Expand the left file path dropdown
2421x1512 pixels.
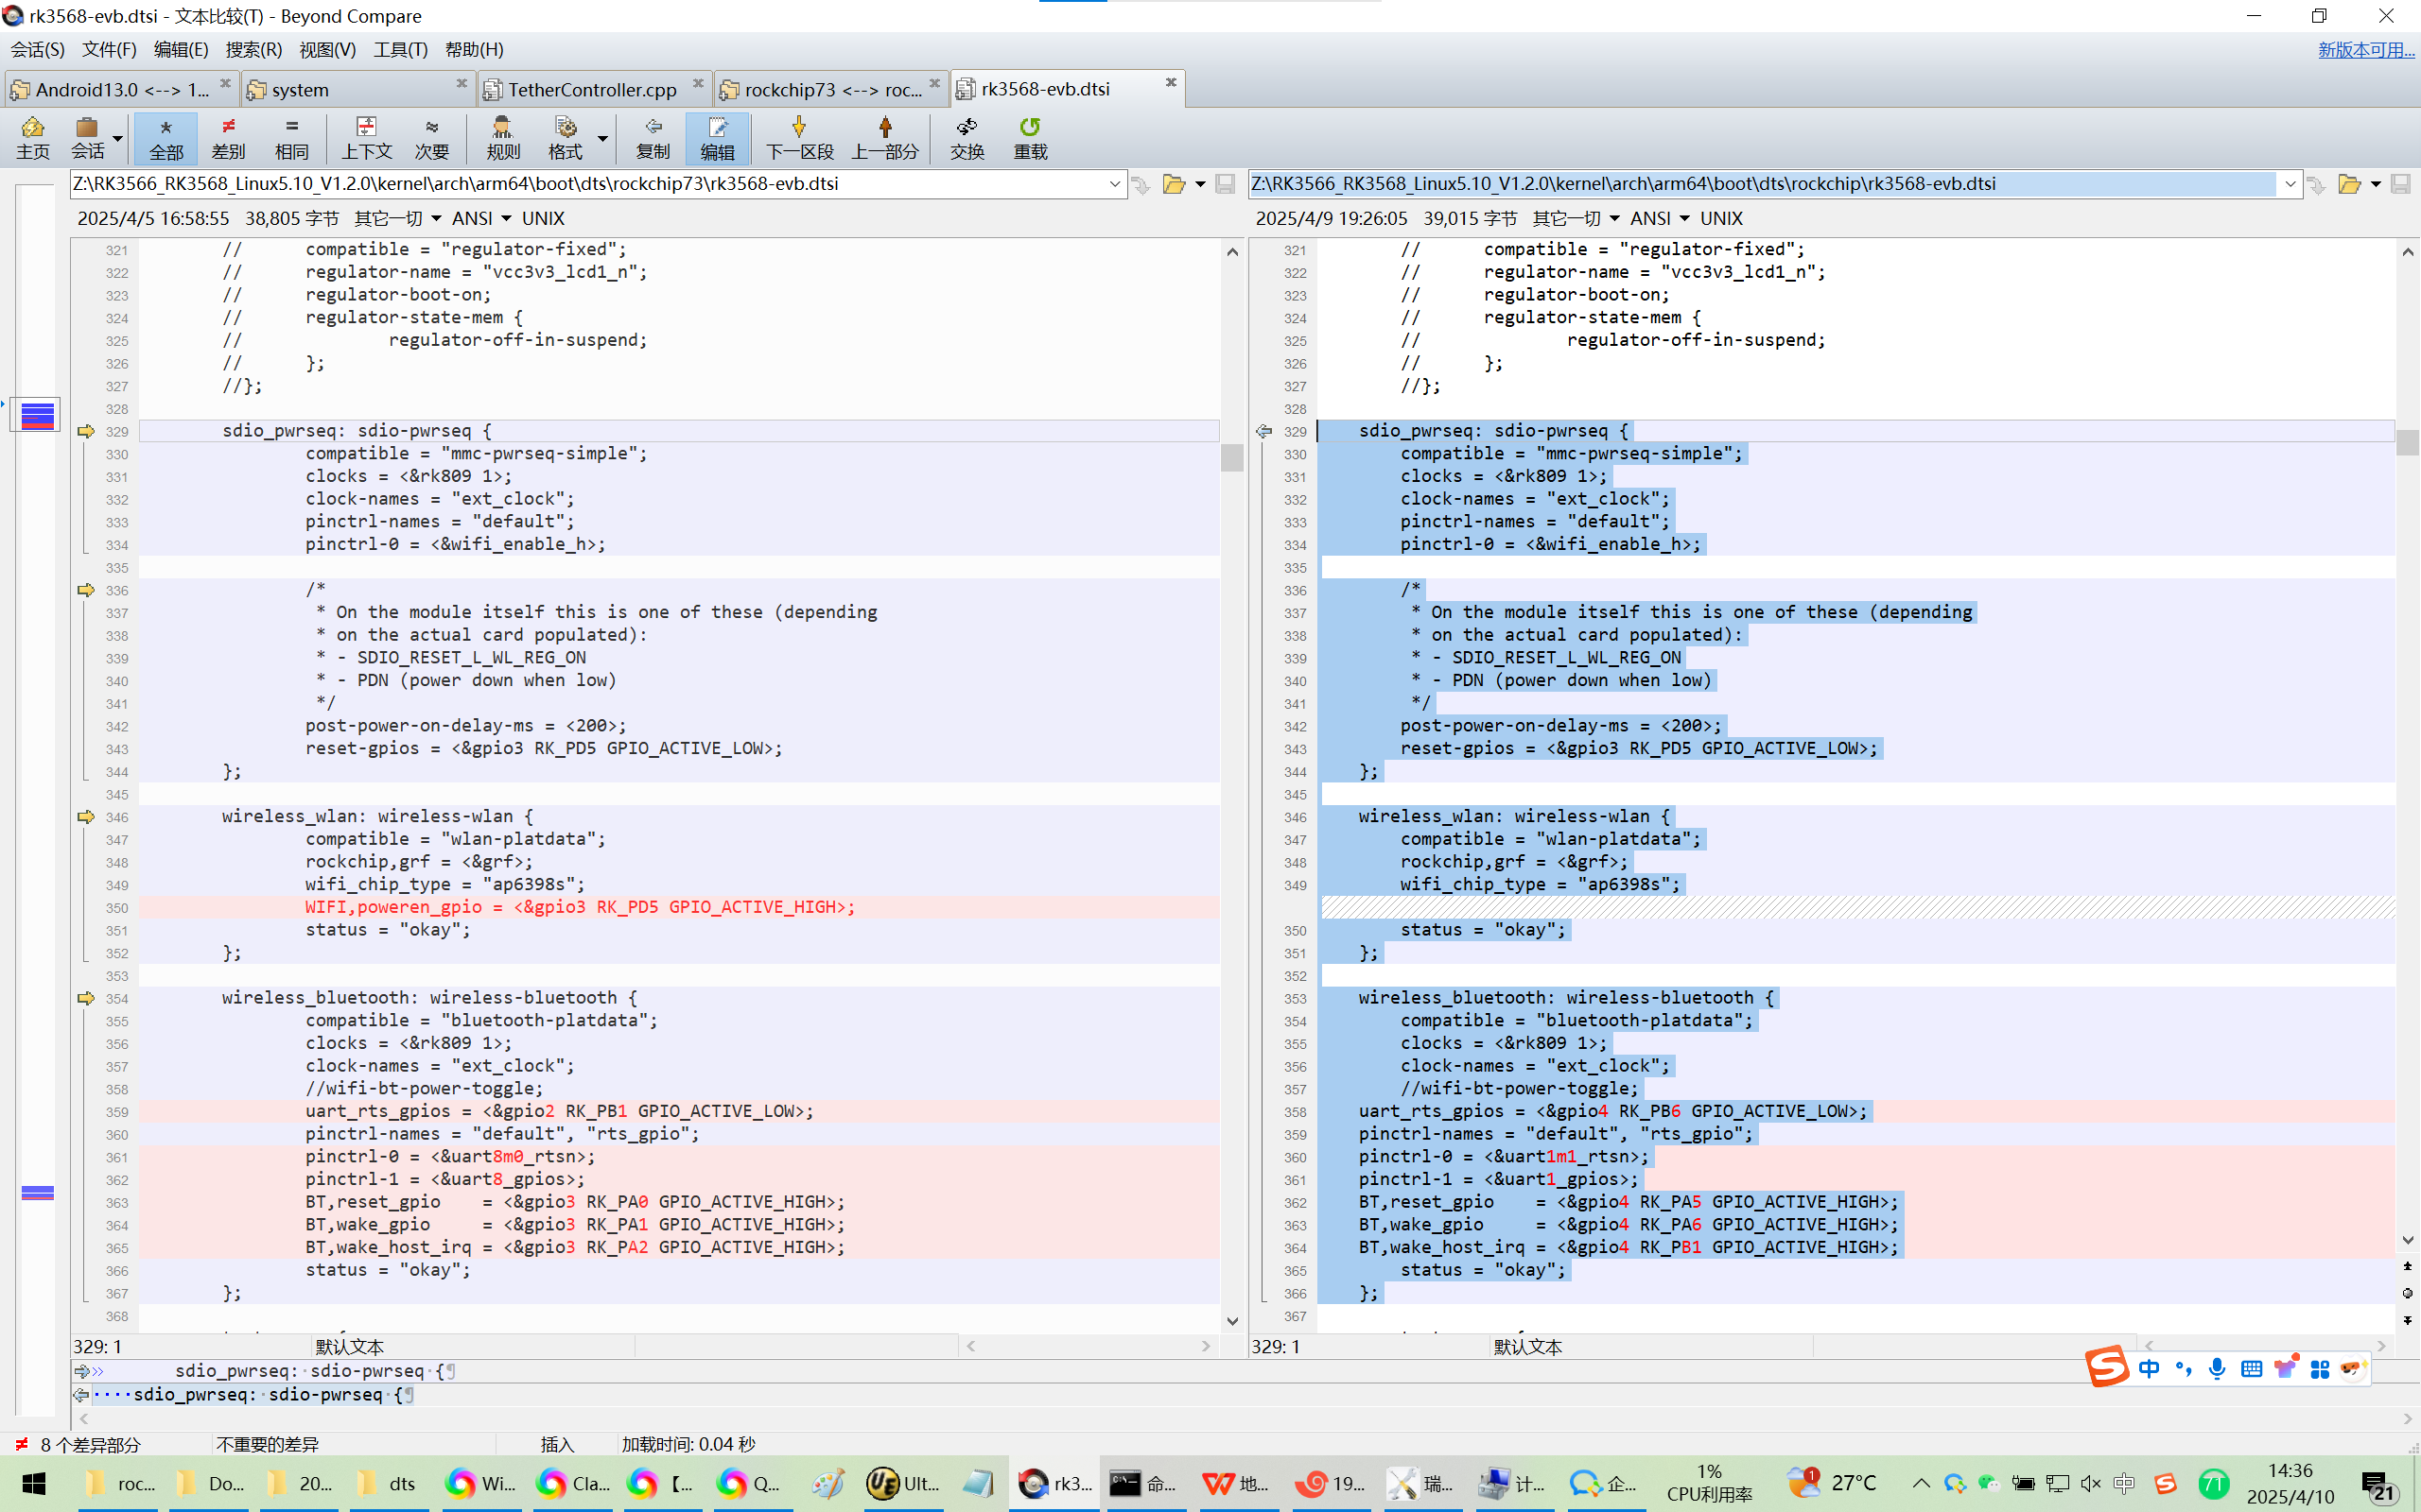pyautogui.click(x=1114, y=184)
